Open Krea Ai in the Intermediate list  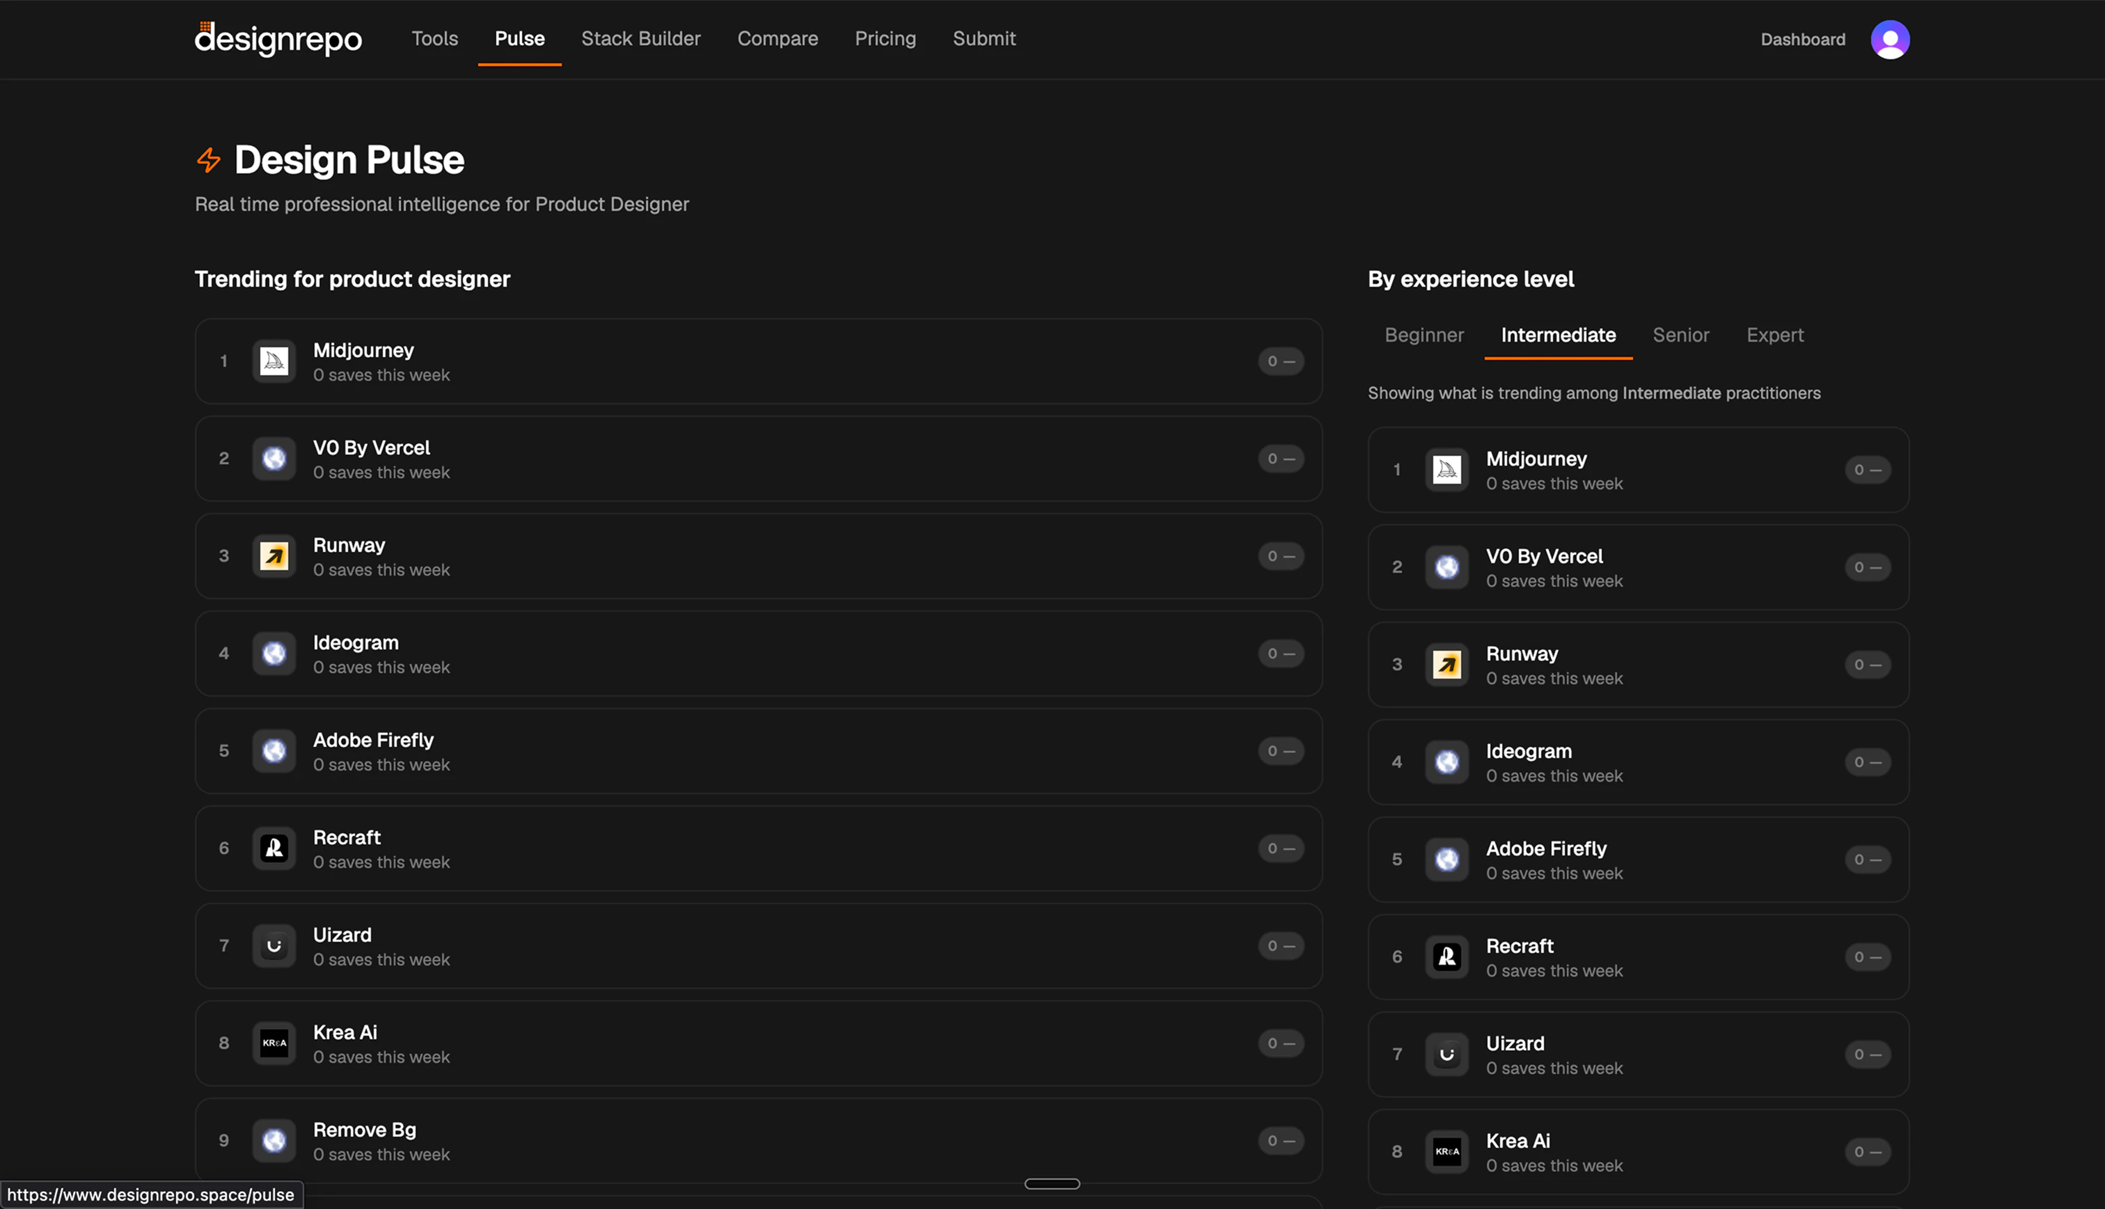point(1639,1152)
